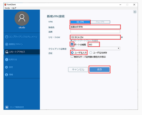Open the ヘルプ menu
Screen dimensions: 142x115
click(14, 8)
